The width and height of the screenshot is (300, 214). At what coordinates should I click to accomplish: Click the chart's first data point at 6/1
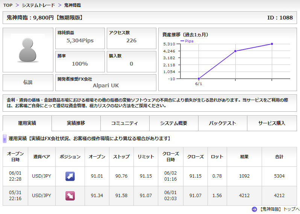[199, 79]
